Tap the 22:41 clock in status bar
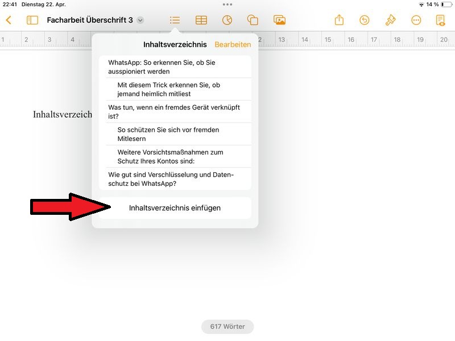 pyautogui.click(x=10, y=5)
